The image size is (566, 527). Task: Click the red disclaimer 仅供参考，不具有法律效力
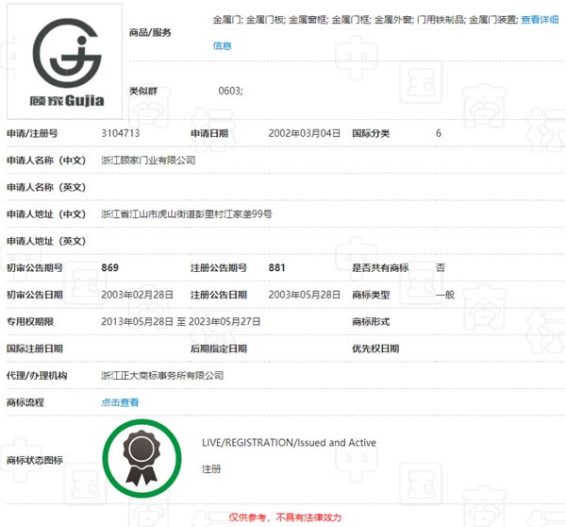[285, 518]
